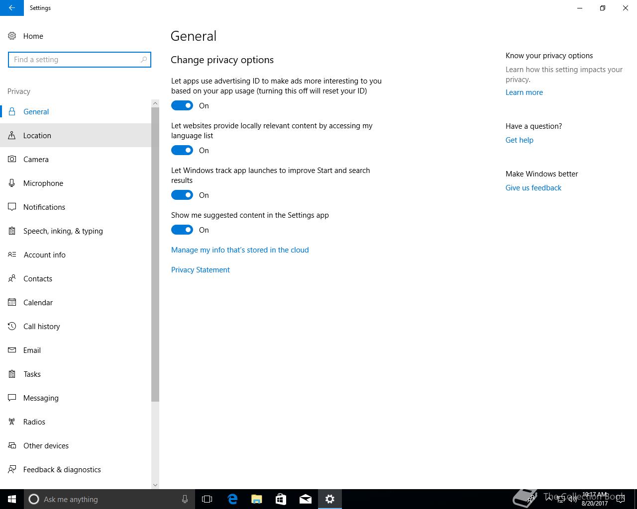Open the Location privacy page
Image resolution: width=637 pixels, height=509 pixels.
pyautogui.click(x=76, y=135)
